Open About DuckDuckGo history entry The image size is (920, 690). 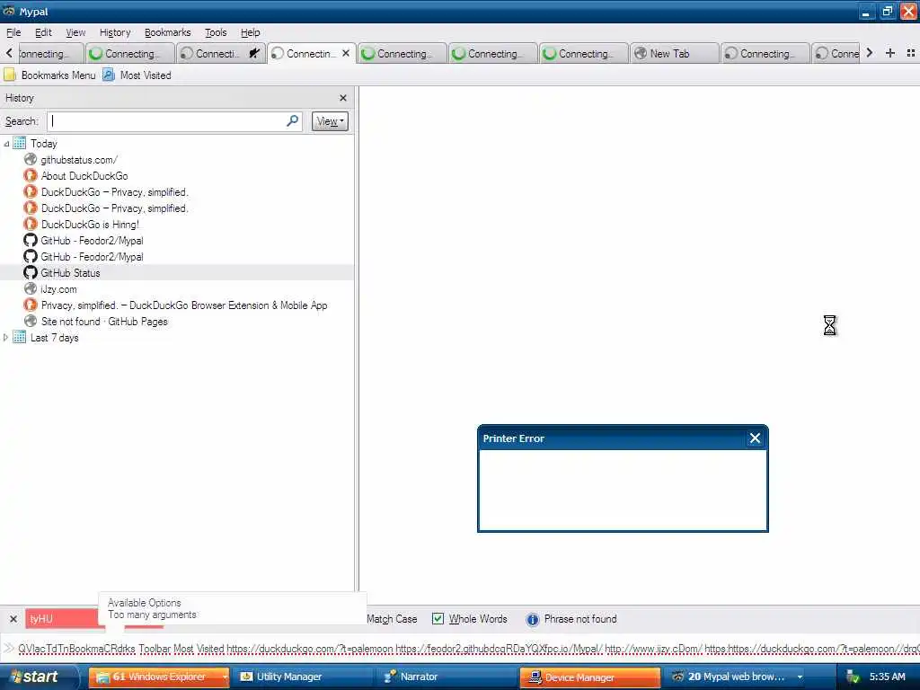84,176
